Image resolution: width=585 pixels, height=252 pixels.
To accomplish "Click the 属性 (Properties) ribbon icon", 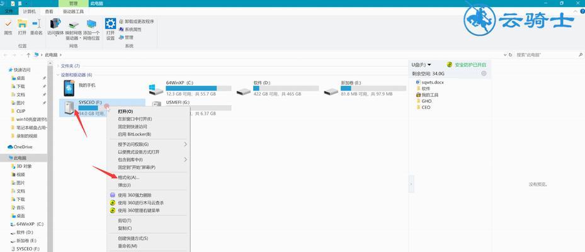I will (8, 27).
